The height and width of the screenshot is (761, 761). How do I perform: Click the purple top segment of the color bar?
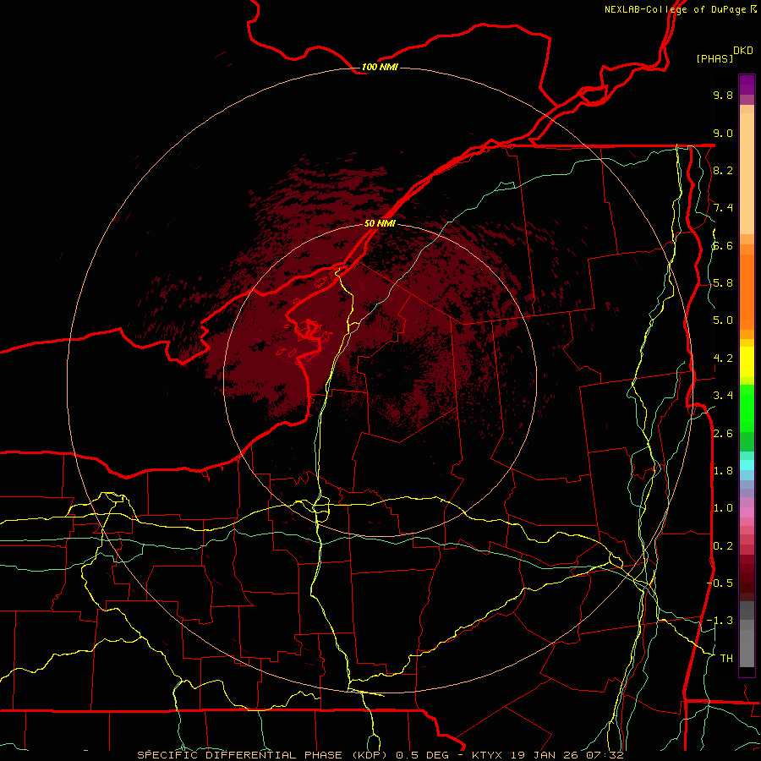click(747, 85)
